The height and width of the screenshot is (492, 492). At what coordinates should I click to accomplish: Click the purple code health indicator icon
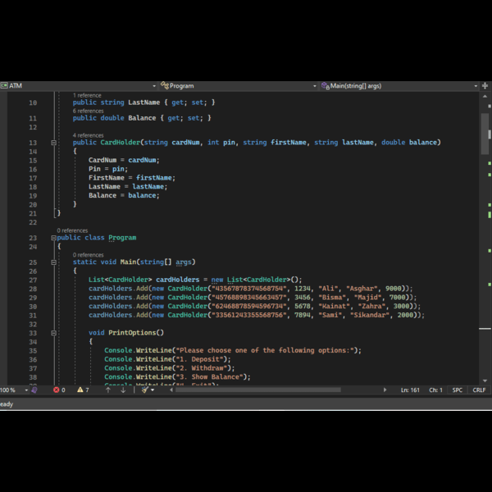point(34,390)
